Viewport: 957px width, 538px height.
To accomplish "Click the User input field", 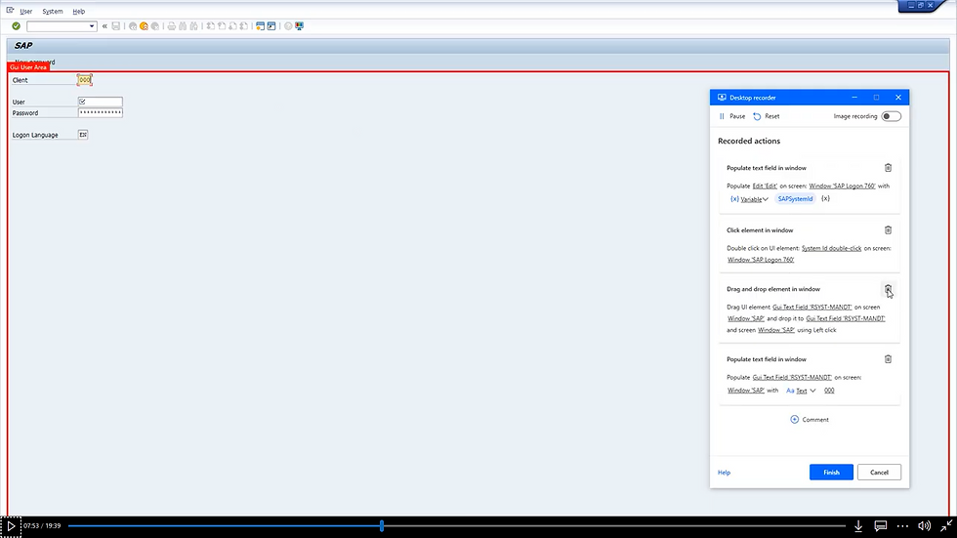I will (100, 102).
